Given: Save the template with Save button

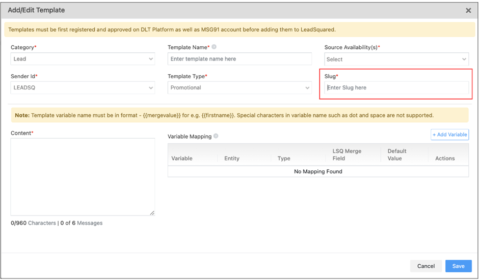Looking at the screenshot, I should (x=458, y=266).
